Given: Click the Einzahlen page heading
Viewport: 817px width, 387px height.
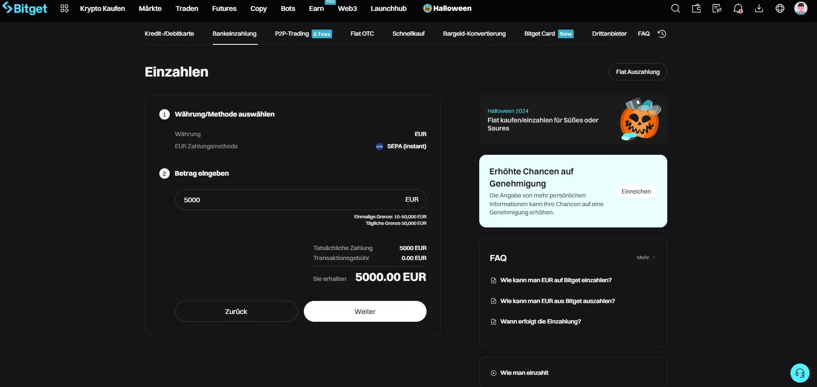Looking at the screenshot, I should click(x=176, y=72).
